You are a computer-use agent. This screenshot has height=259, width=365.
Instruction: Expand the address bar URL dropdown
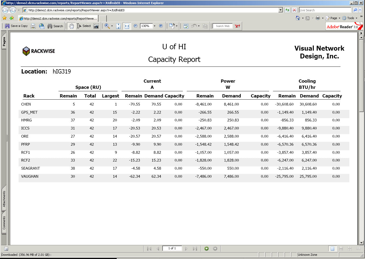click(x=281, y=10)
